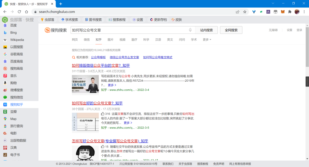Image resolution: width=309 pixels, height=167 pixels.
Task: Switch to the 医疗 results tab
Action: coord(134,40)
